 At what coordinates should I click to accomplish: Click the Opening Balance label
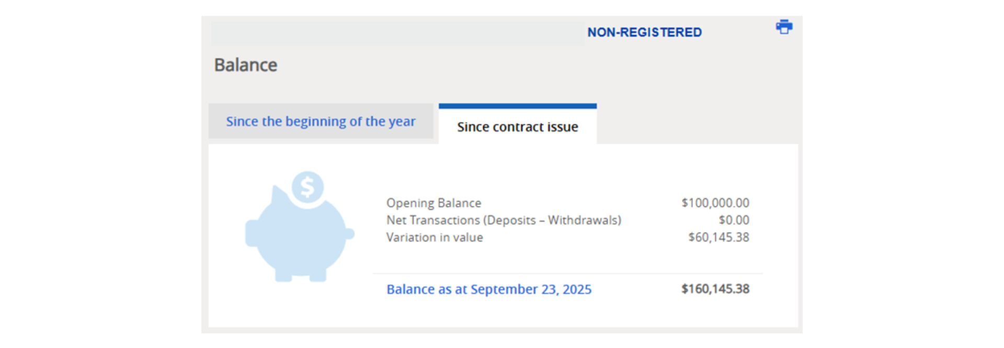pos(433,203)
